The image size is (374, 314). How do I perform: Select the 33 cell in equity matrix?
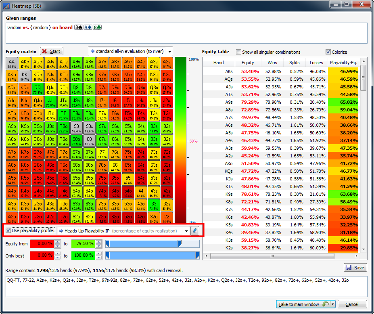(154, 205)
